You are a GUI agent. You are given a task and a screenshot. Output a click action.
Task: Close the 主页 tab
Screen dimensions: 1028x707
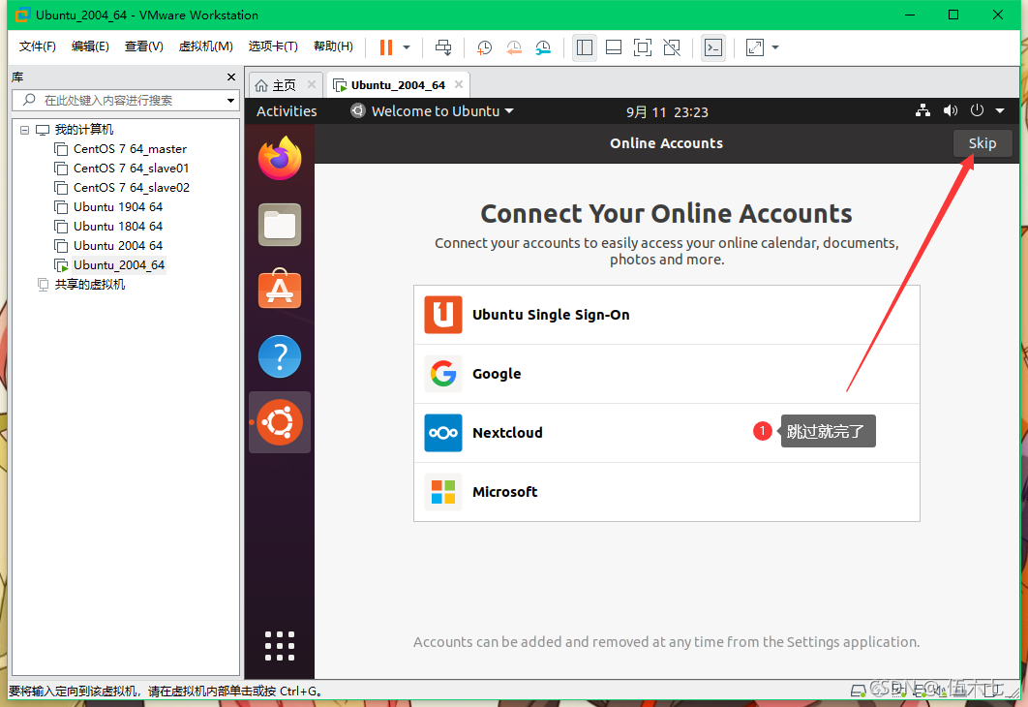point(312,84)
